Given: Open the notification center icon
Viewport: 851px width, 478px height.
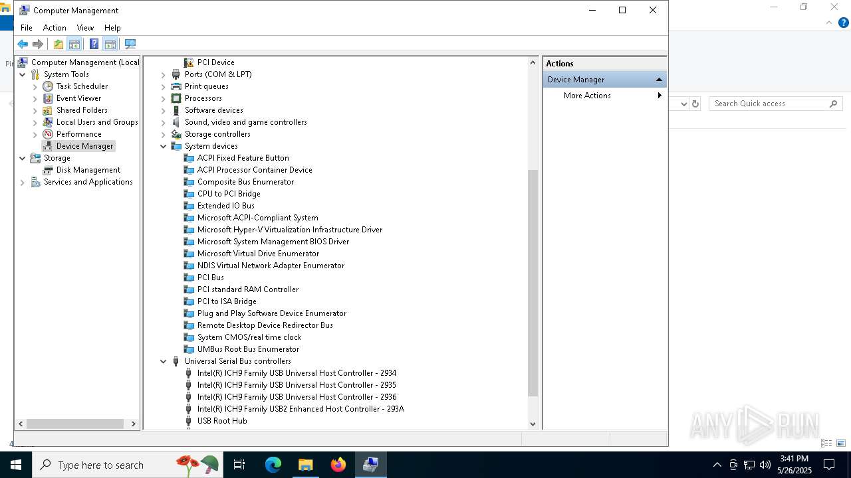Looking at the screenshot, I should pyautogui.click(x=829, y=465).
